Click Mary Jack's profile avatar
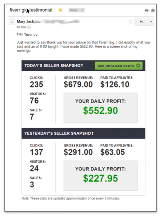This screenshot has width=161, height=217. pos(12,22)
